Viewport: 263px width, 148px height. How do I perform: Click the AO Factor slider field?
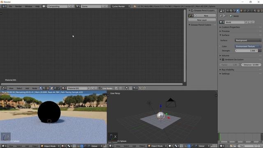tap(229, 65)
